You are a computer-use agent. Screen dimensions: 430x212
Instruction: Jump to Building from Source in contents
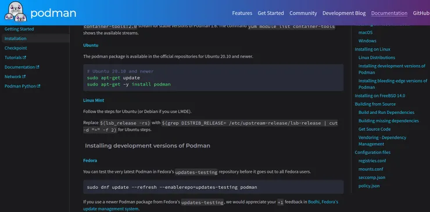(375, 104)
